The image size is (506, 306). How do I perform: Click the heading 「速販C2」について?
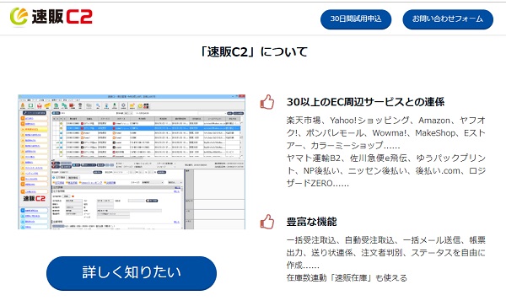(253, 51)
